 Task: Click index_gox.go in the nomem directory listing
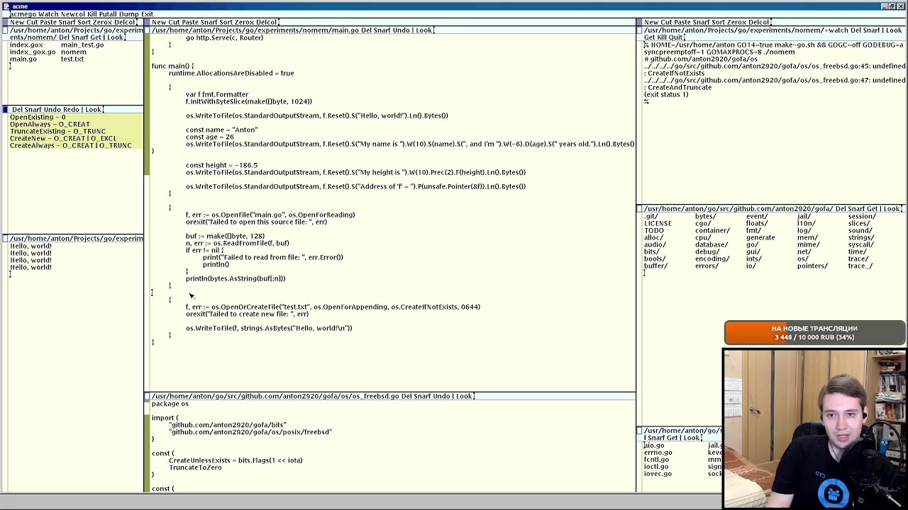tap(33, 52)
